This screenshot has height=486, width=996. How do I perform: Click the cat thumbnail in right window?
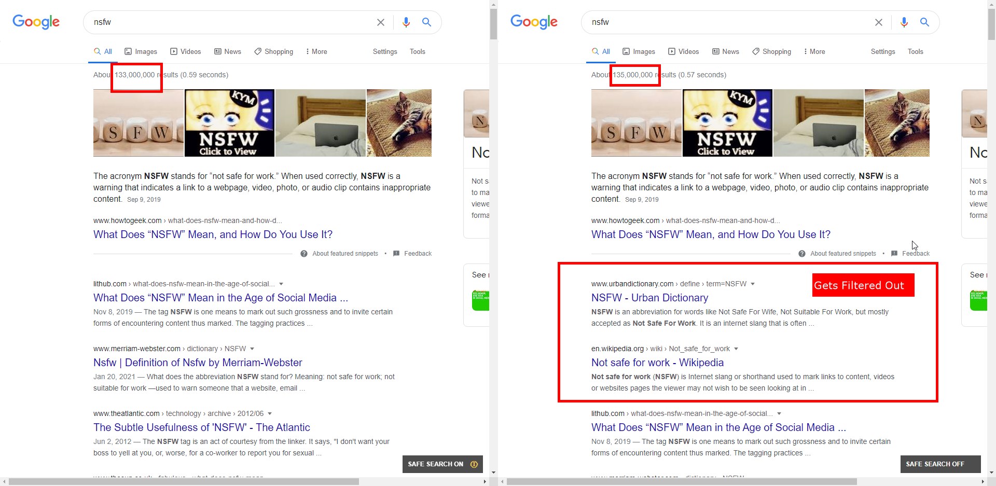[897, 123]
